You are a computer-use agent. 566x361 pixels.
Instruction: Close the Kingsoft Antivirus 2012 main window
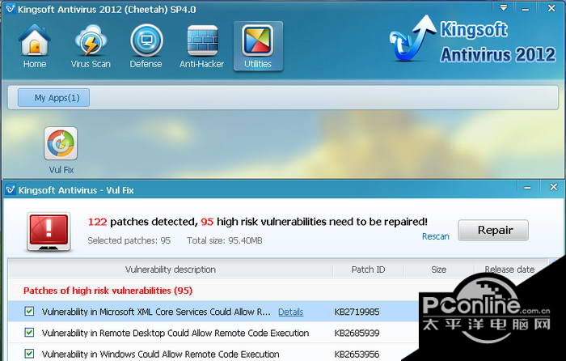tap(551, 8)
